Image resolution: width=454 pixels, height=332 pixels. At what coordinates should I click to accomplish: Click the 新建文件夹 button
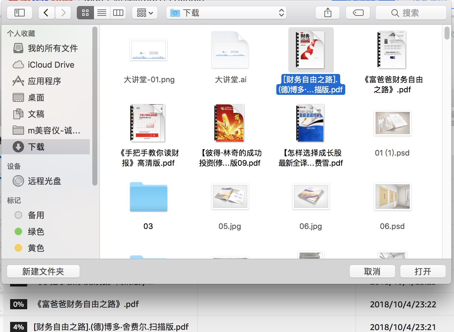click(x=43, y=271)
